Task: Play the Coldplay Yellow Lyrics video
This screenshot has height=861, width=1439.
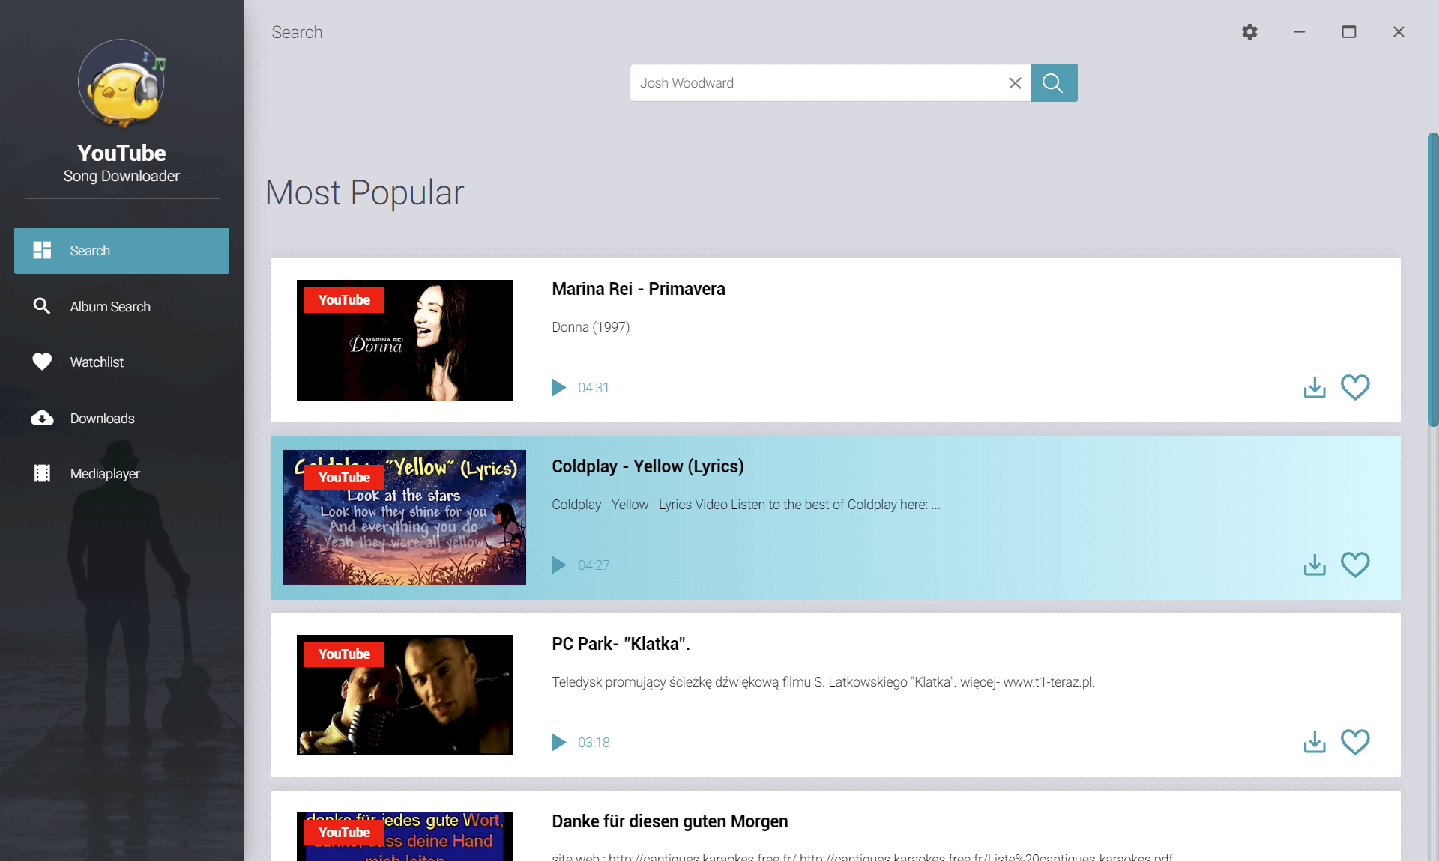Action: point(557,565)
